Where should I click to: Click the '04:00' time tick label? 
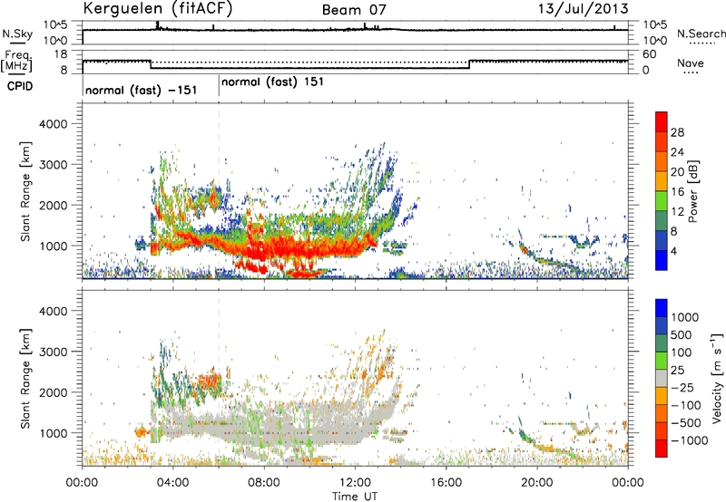click(x=173, y=483)
